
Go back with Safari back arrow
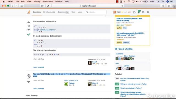point(12,6)
